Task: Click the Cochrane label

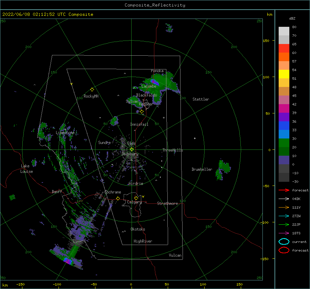Action: 113,192
